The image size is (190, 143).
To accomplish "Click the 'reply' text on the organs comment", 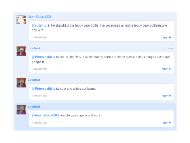I will (165, 123).
